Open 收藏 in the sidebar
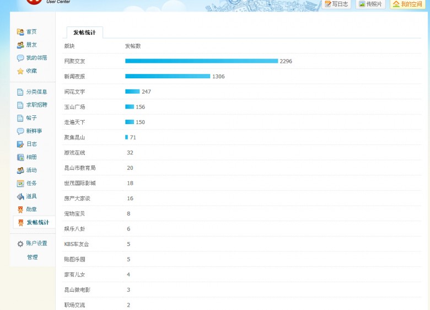The height and width of the screenshot is (310, 430). pos(31,71)
